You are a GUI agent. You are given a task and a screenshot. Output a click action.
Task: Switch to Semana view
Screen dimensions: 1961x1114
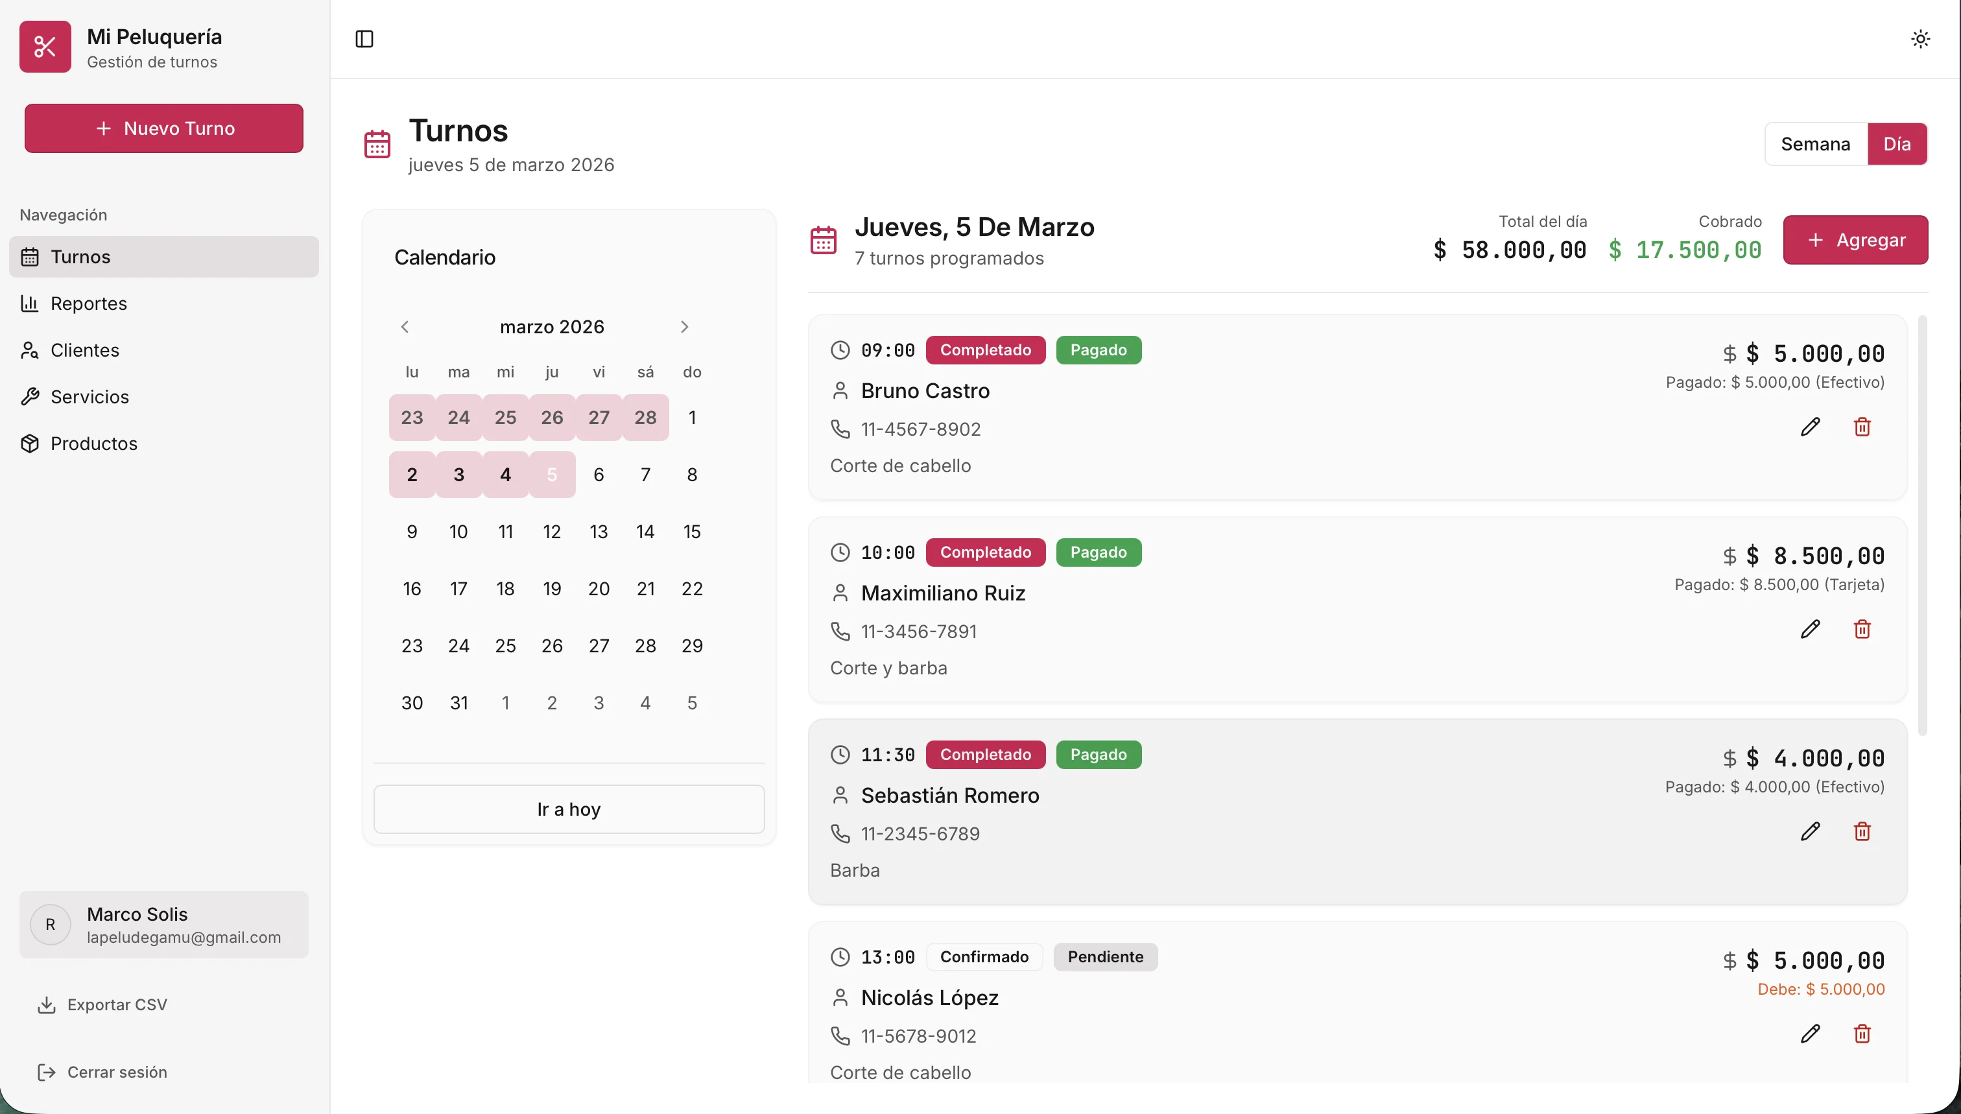(x=1815, y=144)
